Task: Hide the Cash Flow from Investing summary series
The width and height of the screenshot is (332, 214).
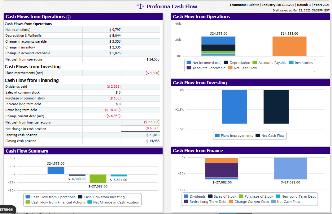Action: coord(101,197)
